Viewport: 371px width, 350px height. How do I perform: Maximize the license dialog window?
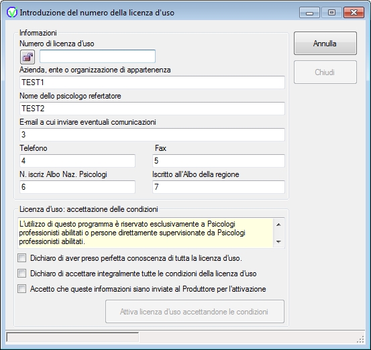click(331, 12)
